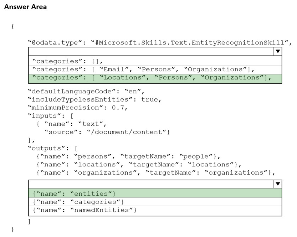297x237 pixels.
Task: Select the empty "categories": [] option
Action: [x=68, y=61]
